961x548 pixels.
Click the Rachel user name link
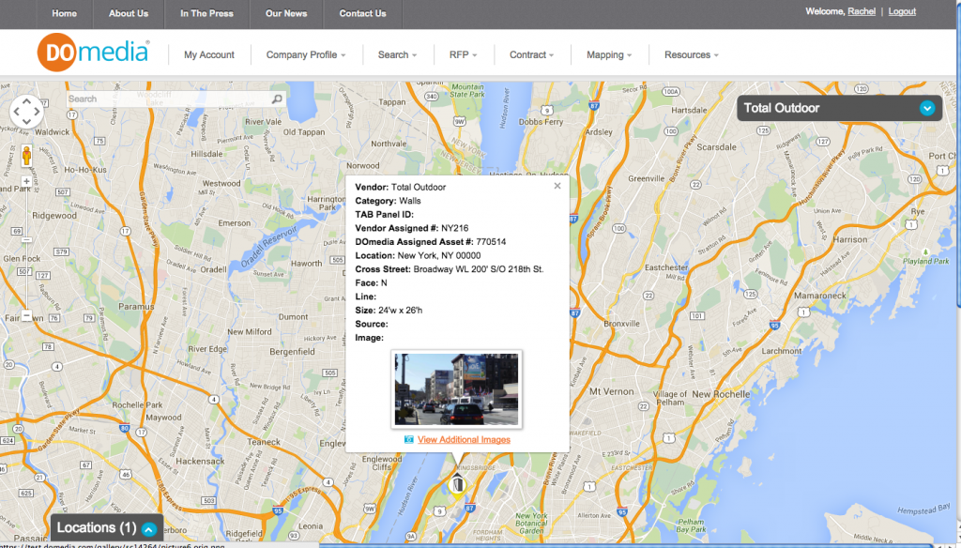(x=862, y=11)
